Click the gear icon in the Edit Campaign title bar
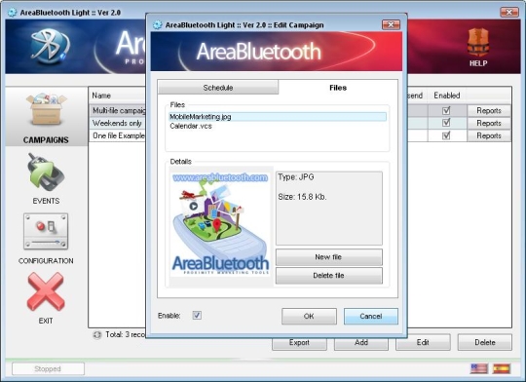 click(x=157, y=25)
